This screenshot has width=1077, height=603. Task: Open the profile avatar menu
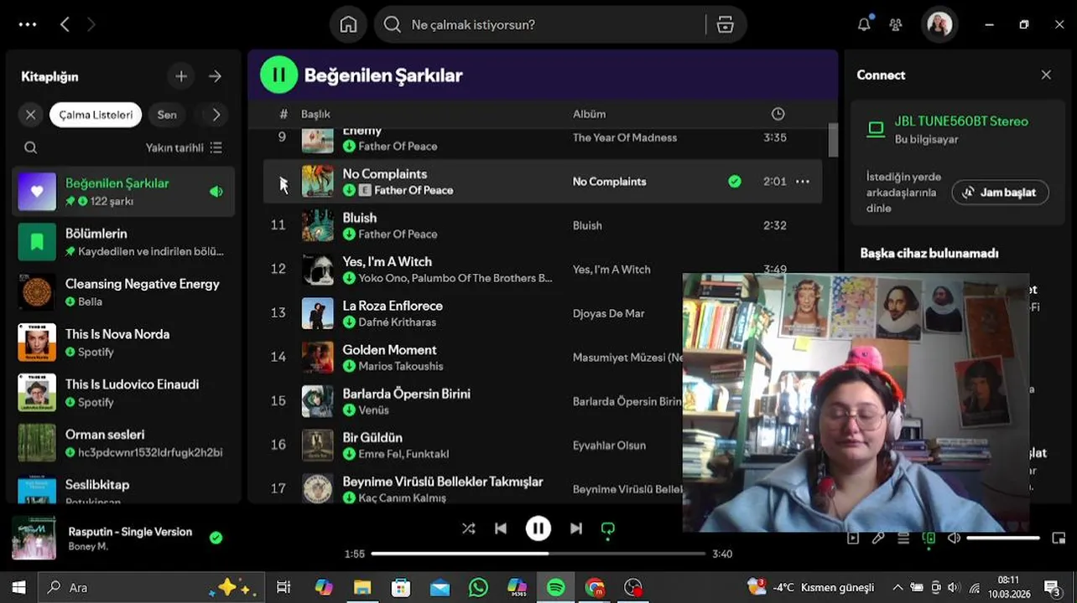pyautogui.click(x=939, y=24)
